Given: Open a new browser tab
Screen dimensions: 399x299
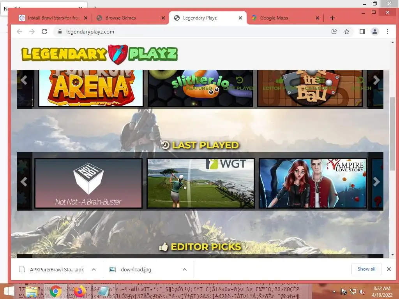Looking at the screenshot, I should pyautogui.click(x=332, y=18).
